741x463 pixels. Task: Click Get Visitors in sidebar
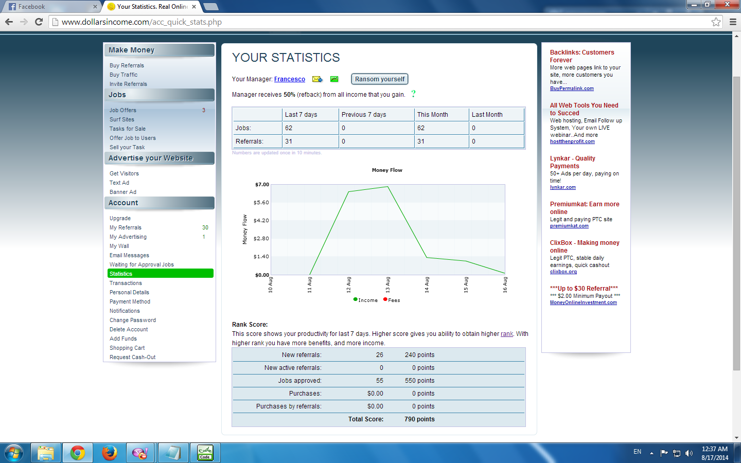(124, 173)
